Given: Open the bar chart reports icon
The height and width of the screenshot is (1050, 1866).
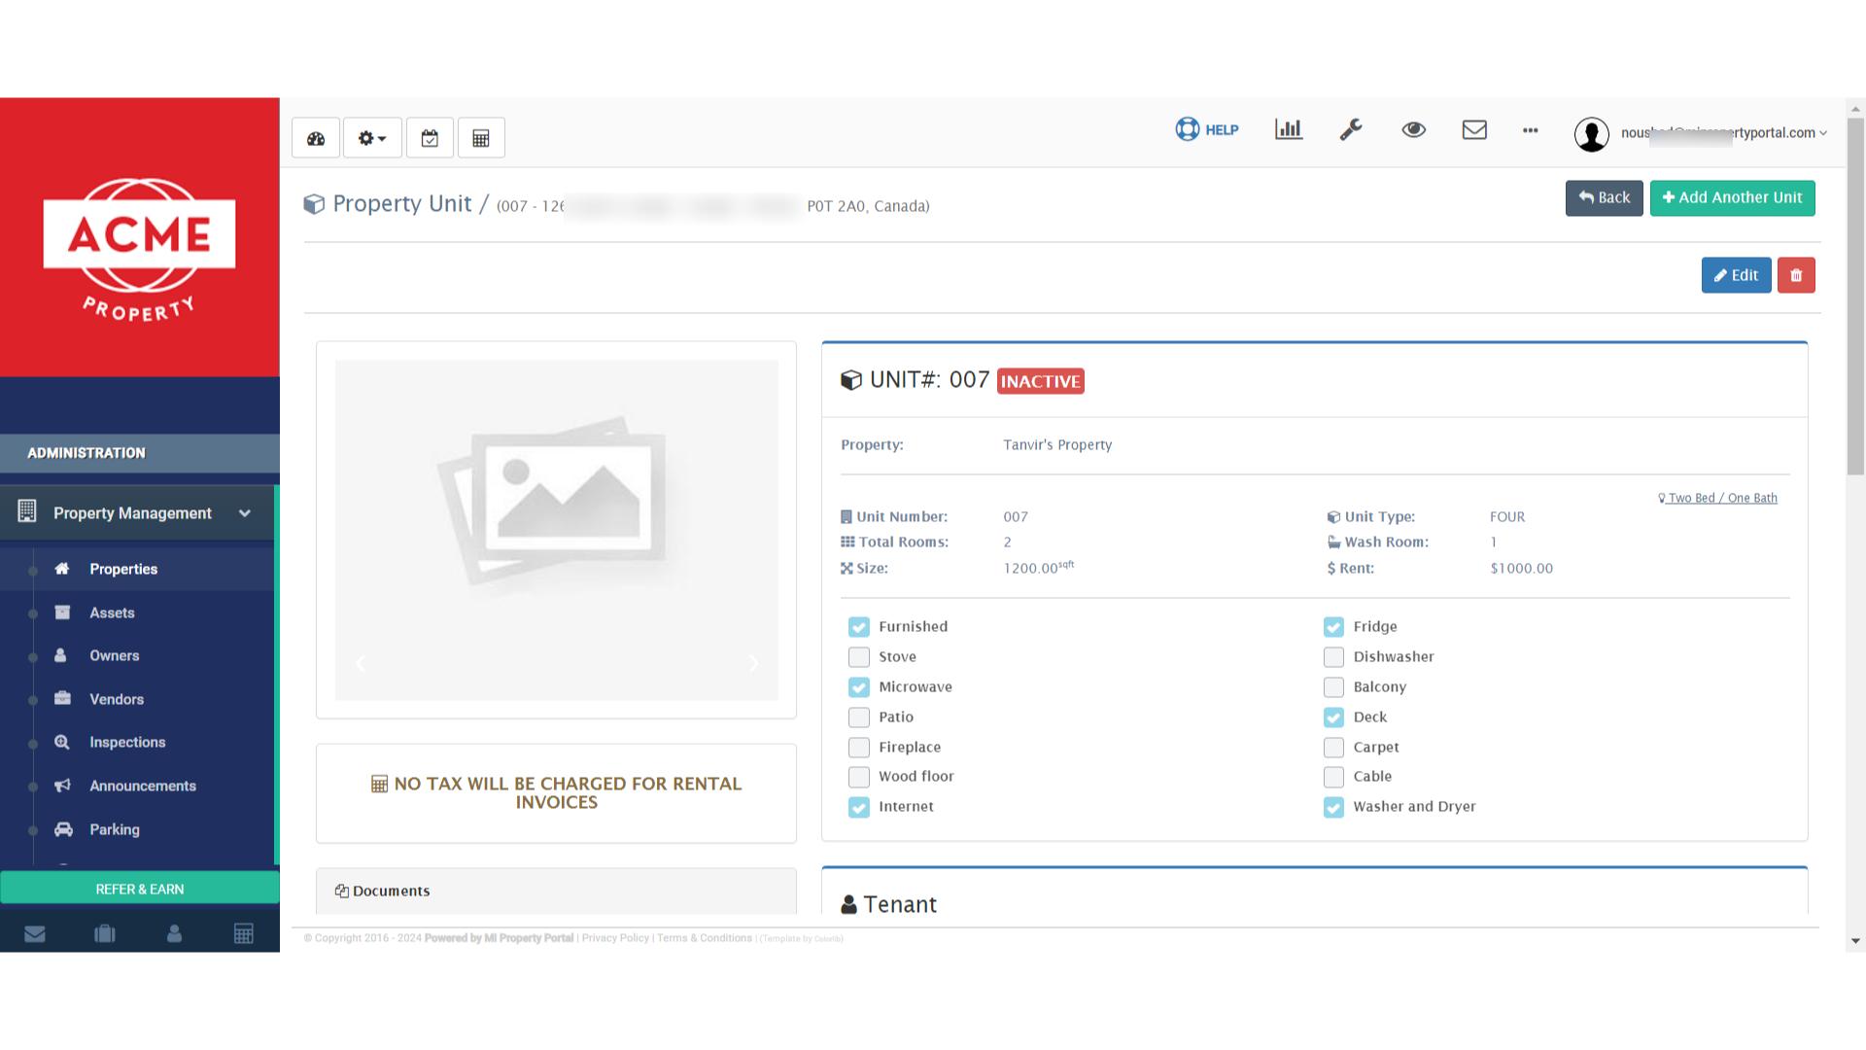Looking at the screenshot, I should [x=1289, y=129].
